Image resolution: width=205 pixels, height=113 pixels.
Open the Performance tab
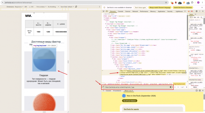(x=144, y=11)
